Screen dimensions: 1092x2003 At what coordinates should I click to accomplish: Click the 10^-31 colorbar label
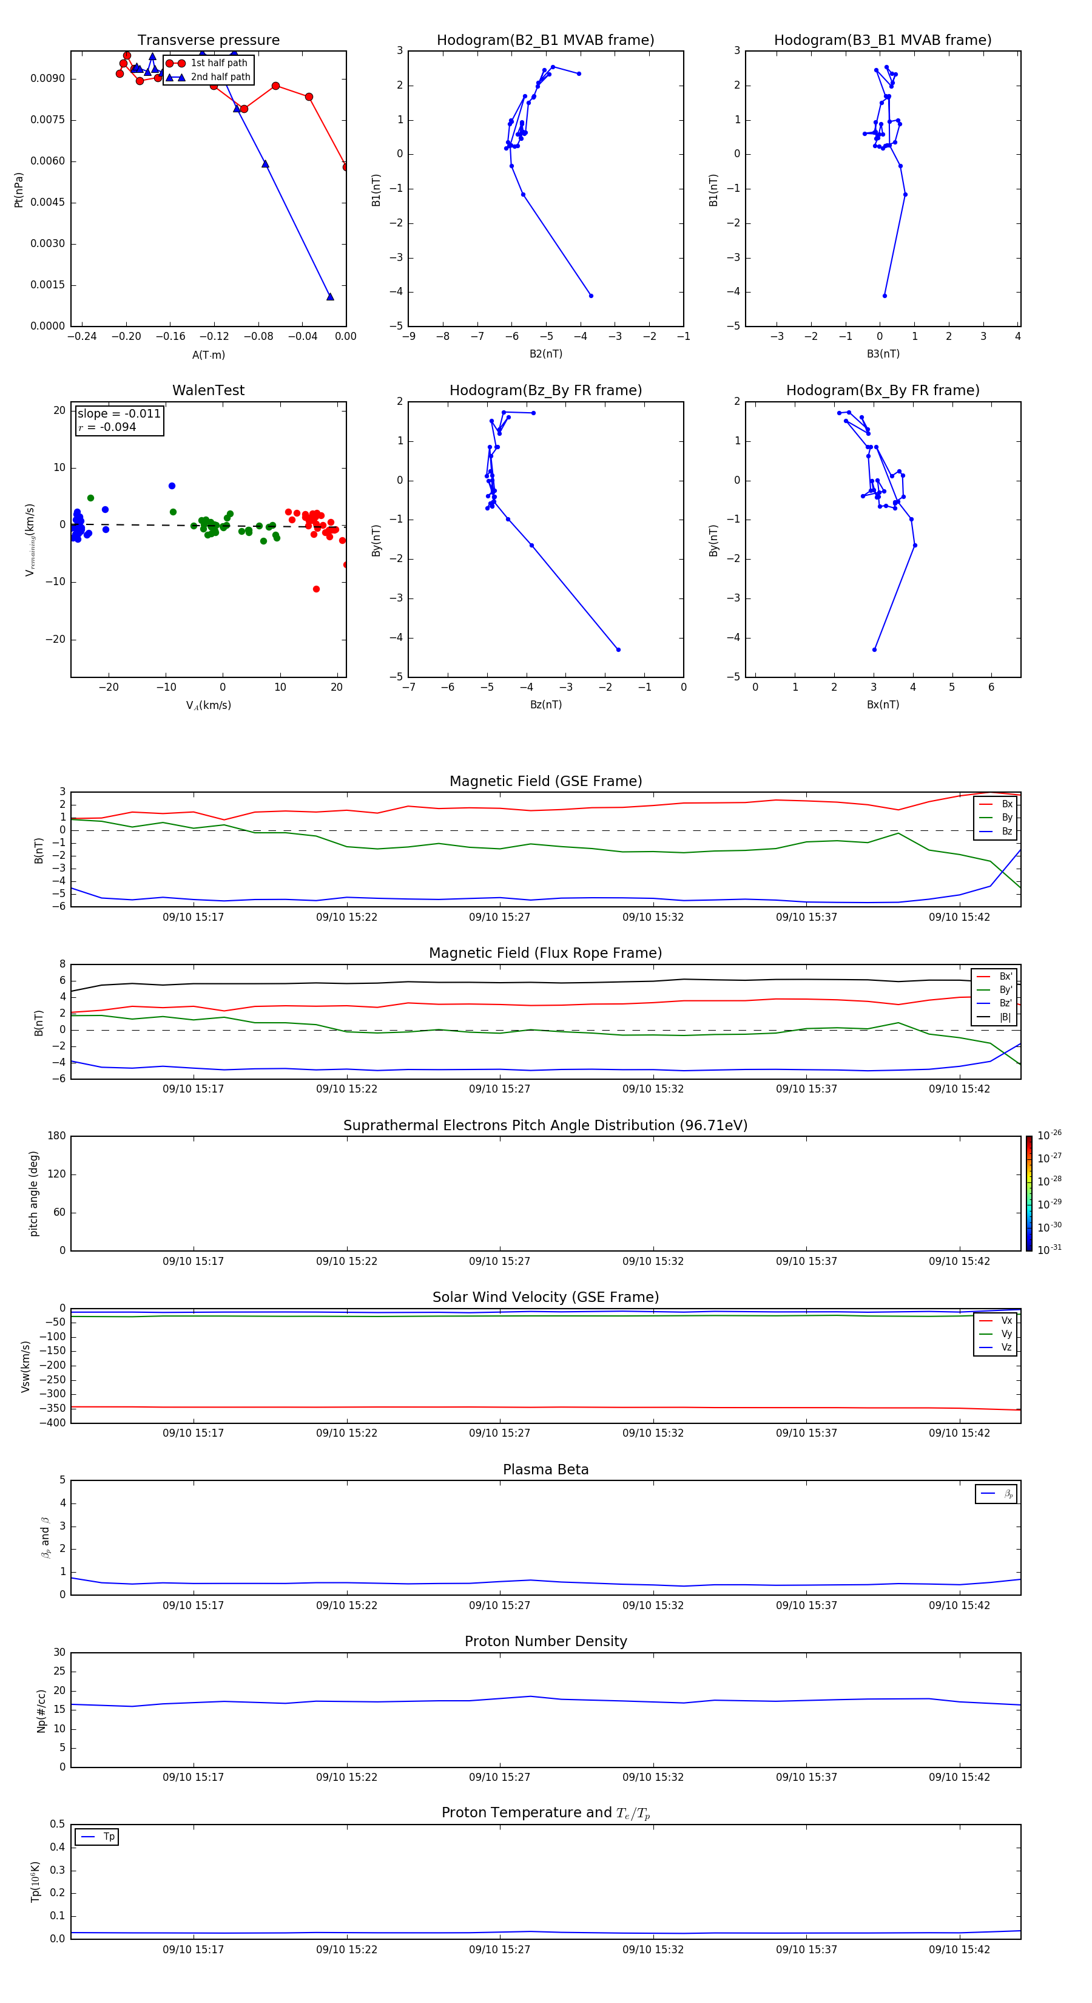[1050, 1250]
